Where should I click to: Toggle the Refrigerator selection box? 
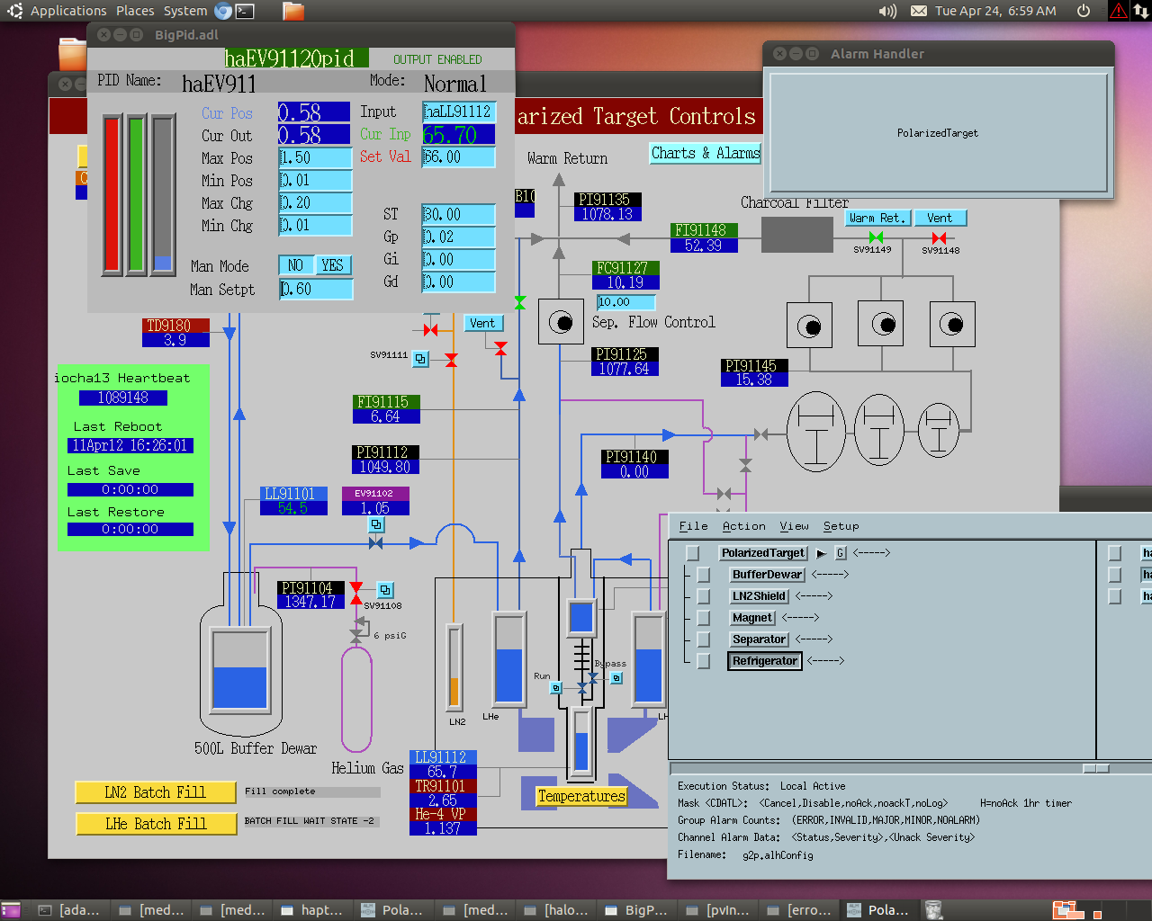tap(704, 661)
